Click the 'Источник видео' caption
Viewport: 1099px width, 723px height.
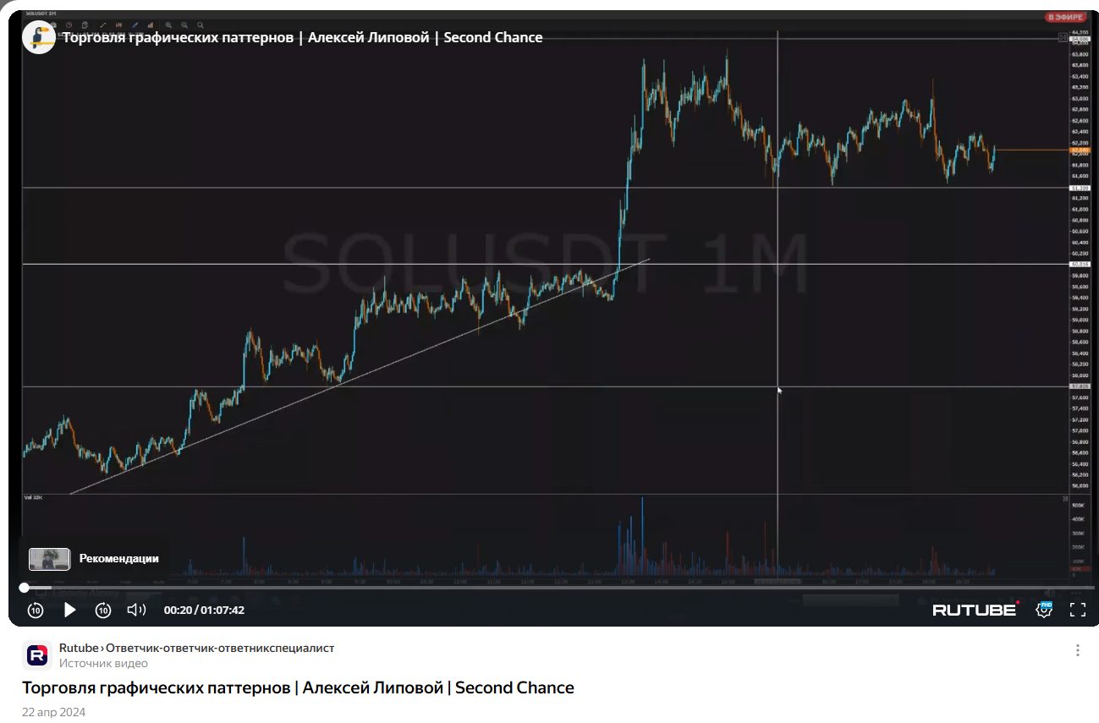[103, 663]
